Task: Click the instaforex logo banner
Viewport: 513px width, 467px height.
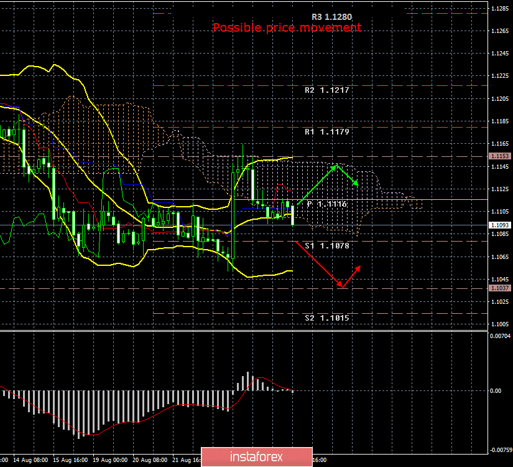Action: [x=256, y=457]
